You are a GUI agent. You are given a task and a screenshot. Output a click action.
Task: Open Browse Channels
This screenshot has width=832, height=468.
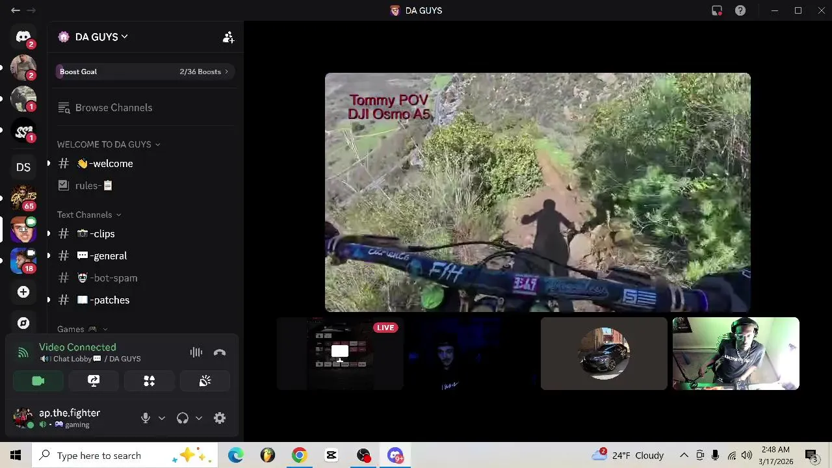point(144,108)
